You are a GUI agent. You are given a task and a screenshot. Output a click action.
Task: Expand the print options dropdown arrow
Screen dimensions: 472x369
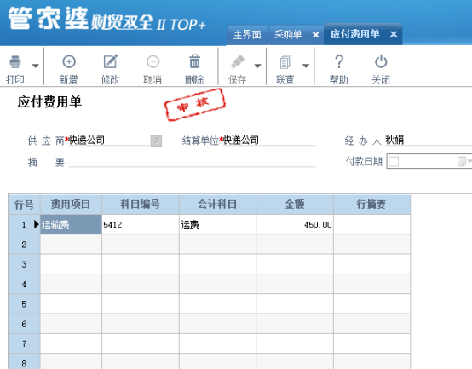point(36,66)
